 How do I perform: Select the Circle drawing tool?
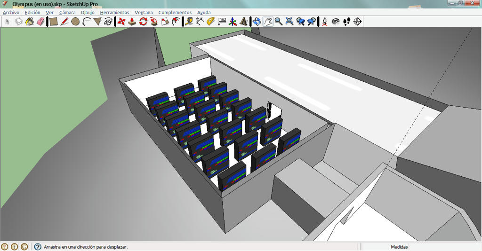75,22
